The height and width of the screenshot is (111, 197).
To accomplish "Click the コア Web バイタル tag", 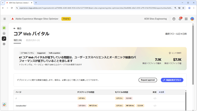I will tap(27, 53).
